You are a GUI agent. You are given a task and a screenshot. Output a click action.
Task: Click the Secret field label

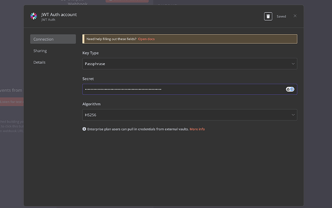coord(88,79)
